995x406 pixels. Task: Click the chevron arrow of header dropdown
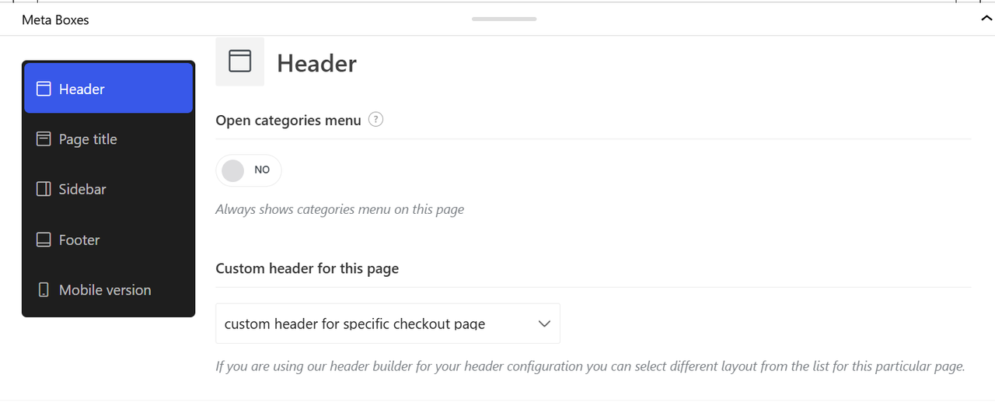click(544, 324)
